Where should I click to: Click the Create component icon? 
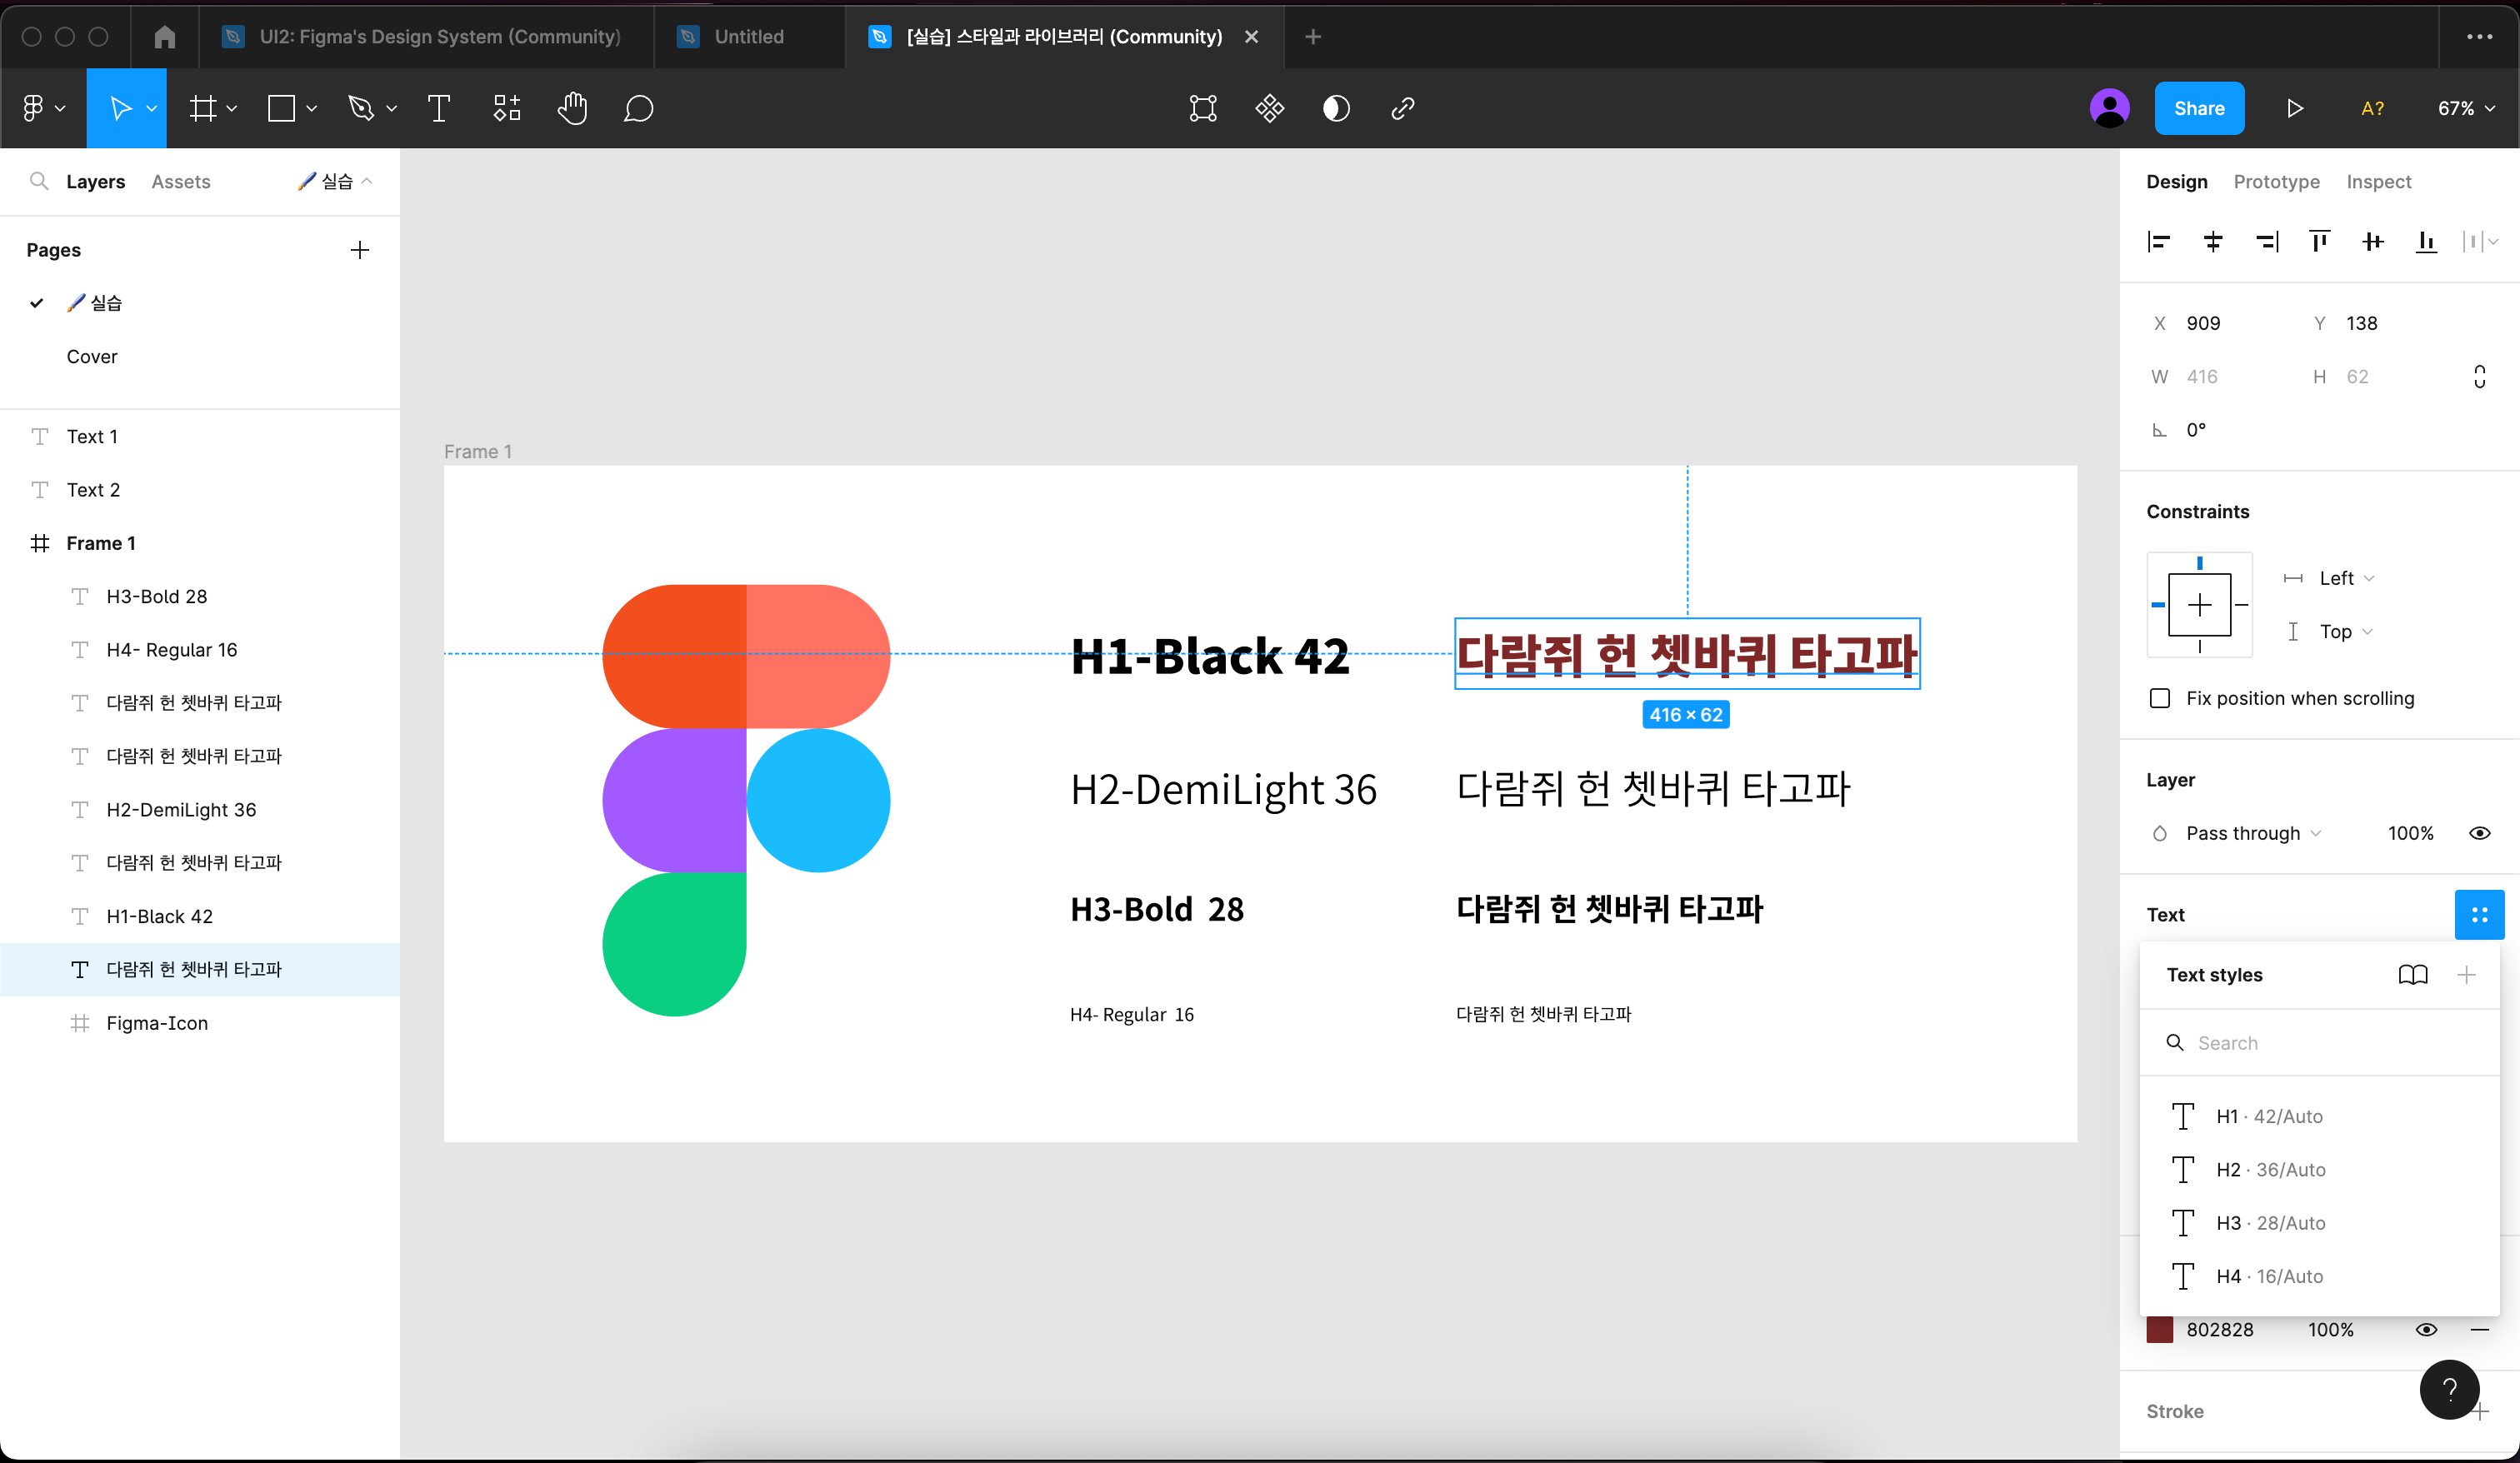[x=1269, y=108]
